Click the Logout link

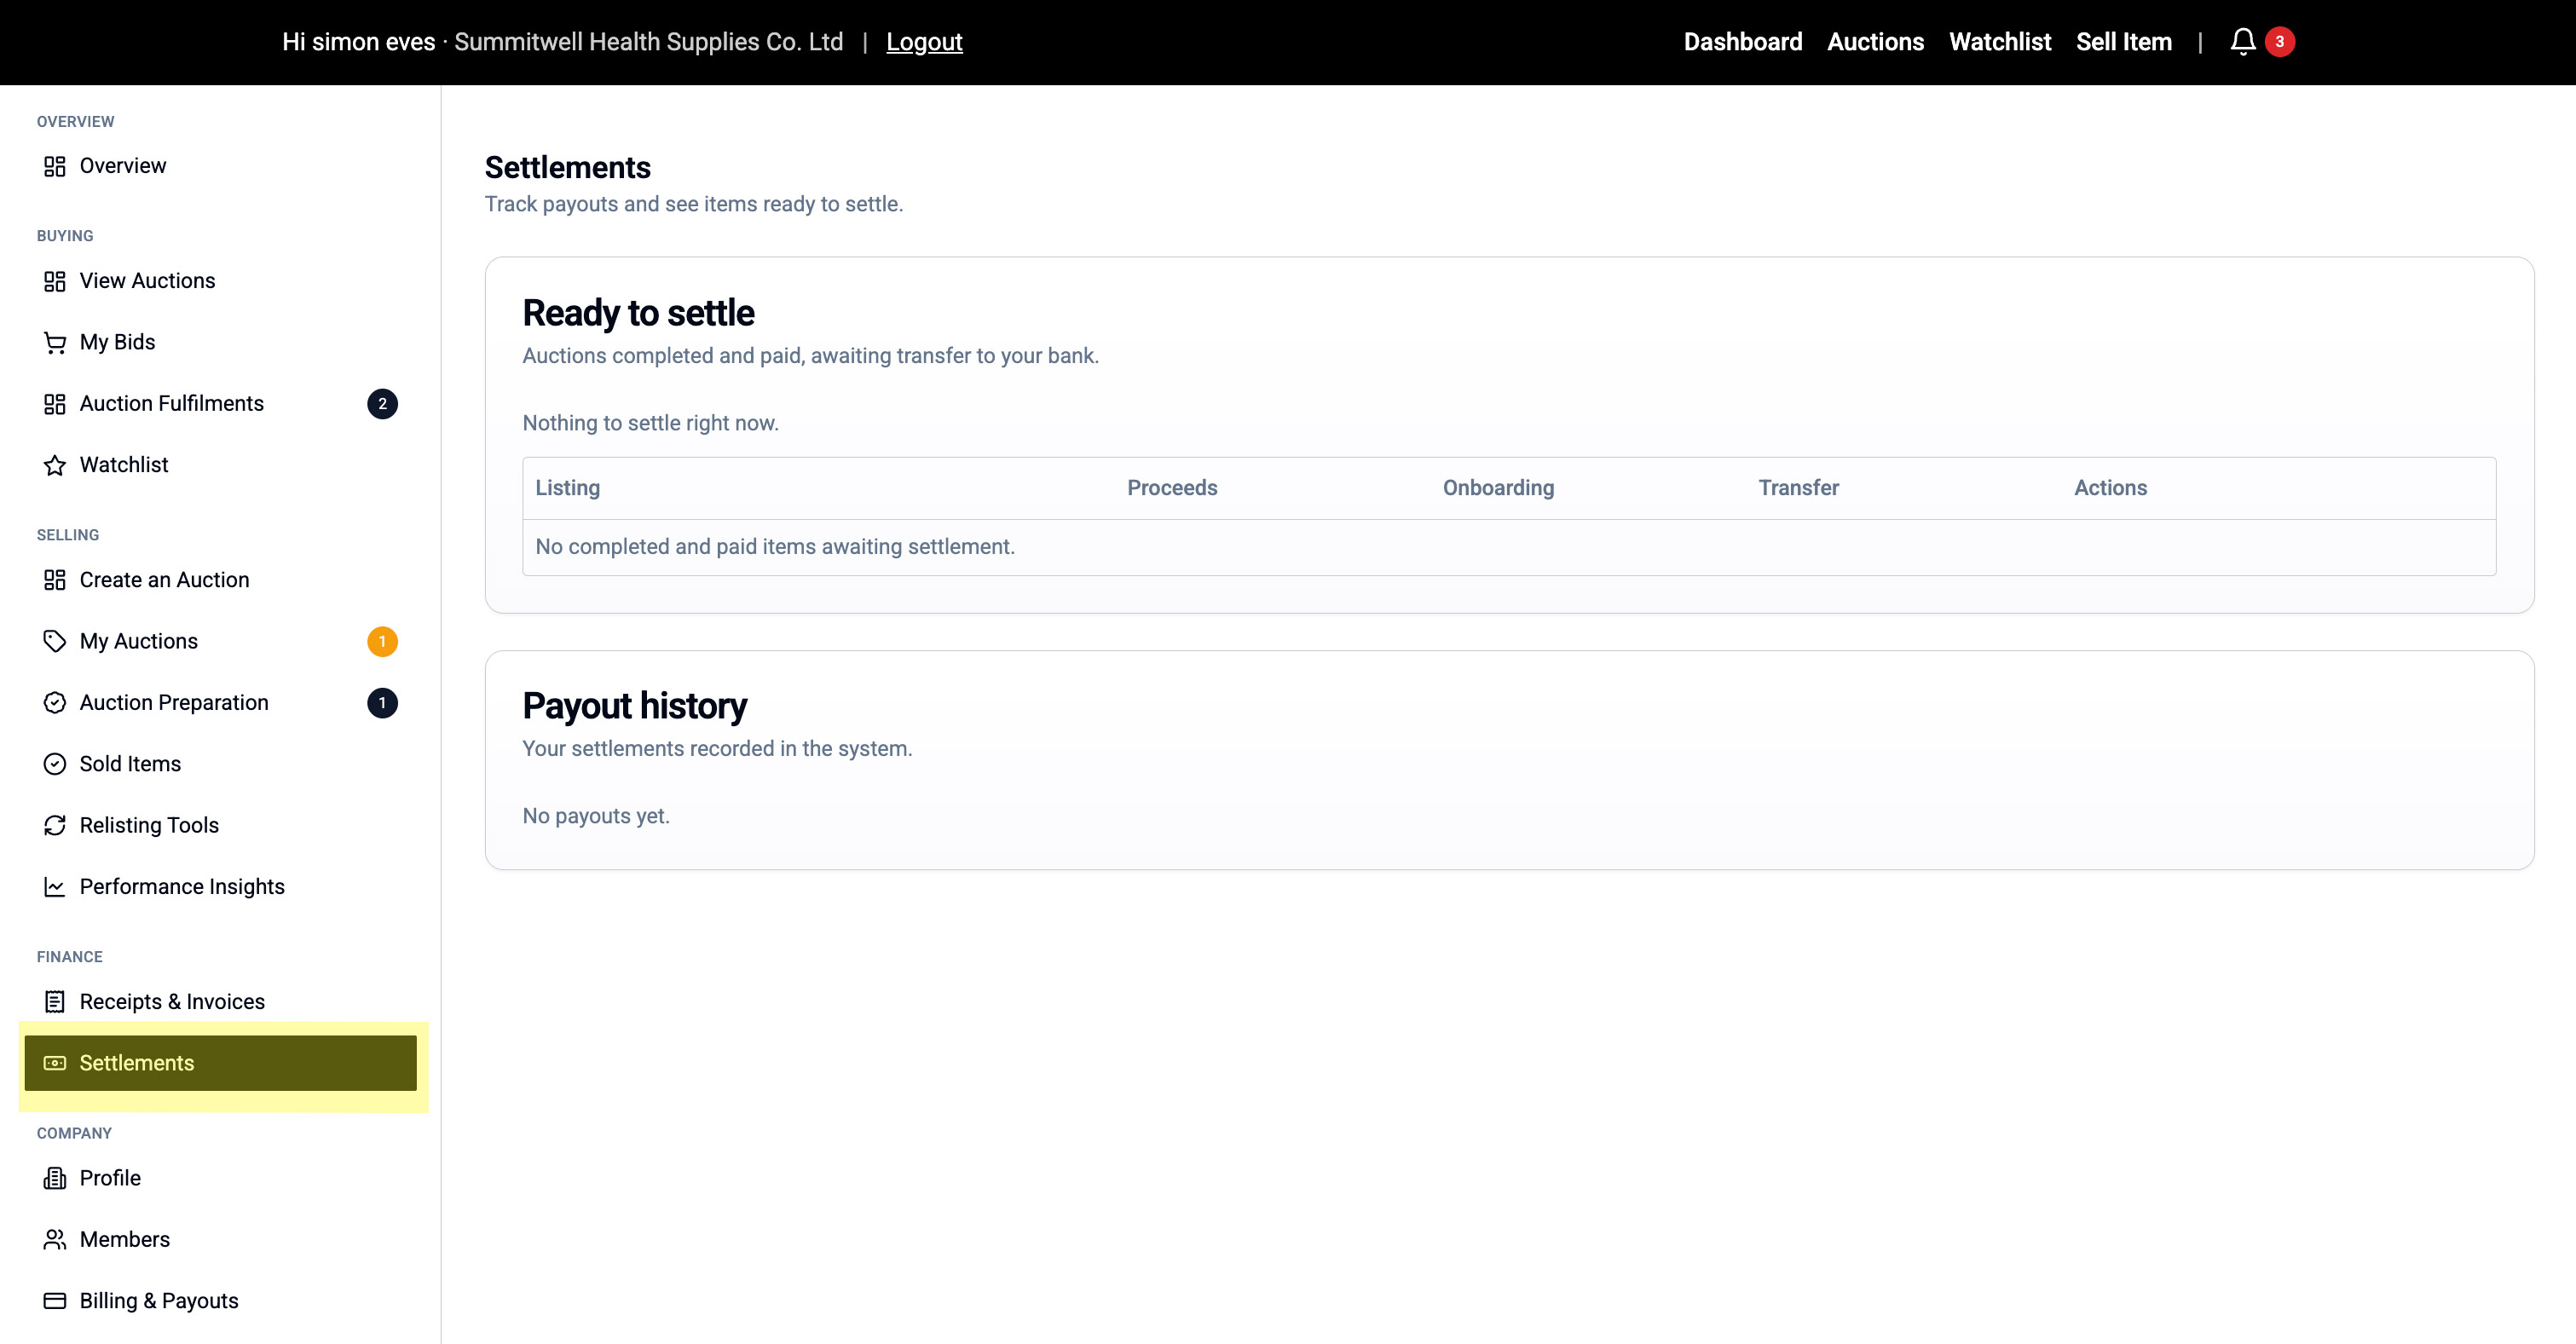[923, 42]
